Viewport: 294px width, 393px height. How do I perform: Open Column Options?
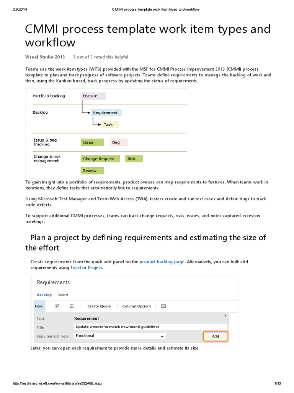(137, 306)
